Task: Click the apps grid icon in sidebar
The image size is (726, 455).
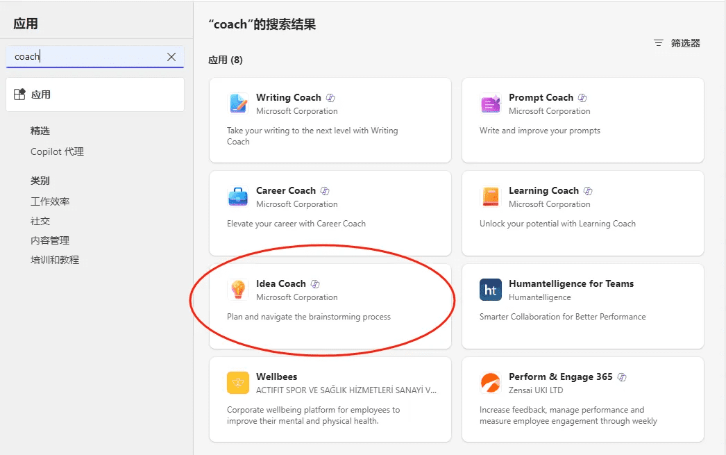Action: point(19,94)
